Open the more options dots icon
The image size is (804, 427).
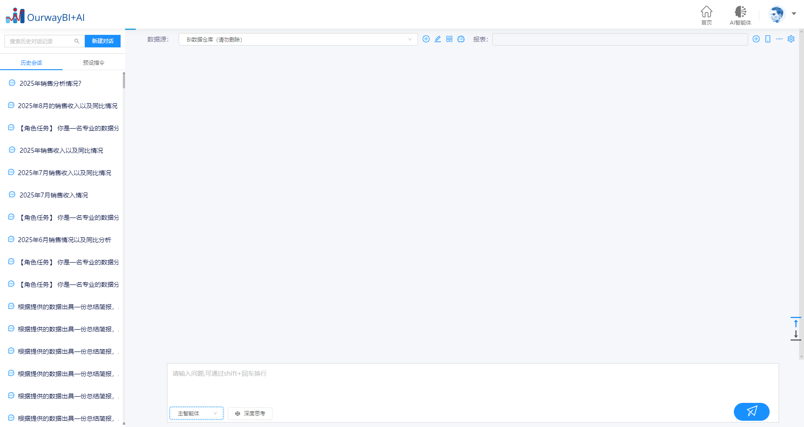pos(779,39)
